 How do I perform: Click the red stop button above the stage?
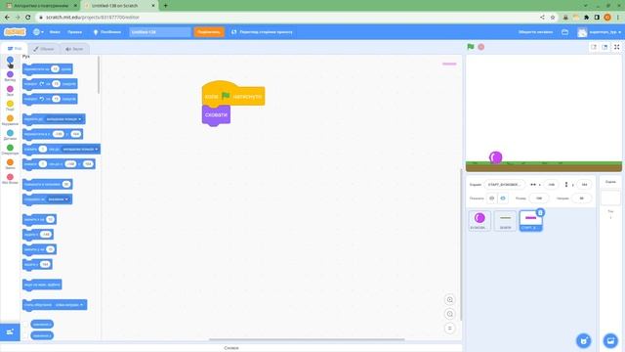point(481,47)
